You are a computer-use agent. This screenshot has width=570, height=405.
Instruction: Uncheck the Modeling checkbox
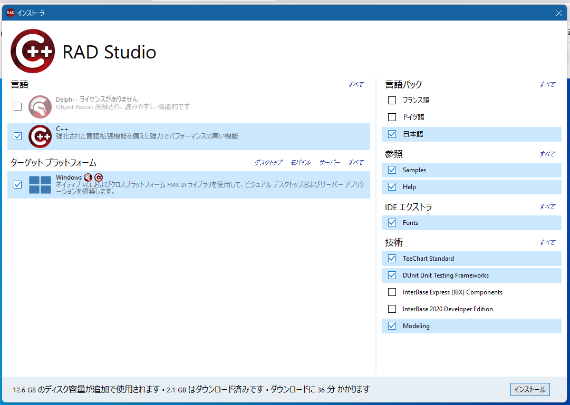click(392, 325)
